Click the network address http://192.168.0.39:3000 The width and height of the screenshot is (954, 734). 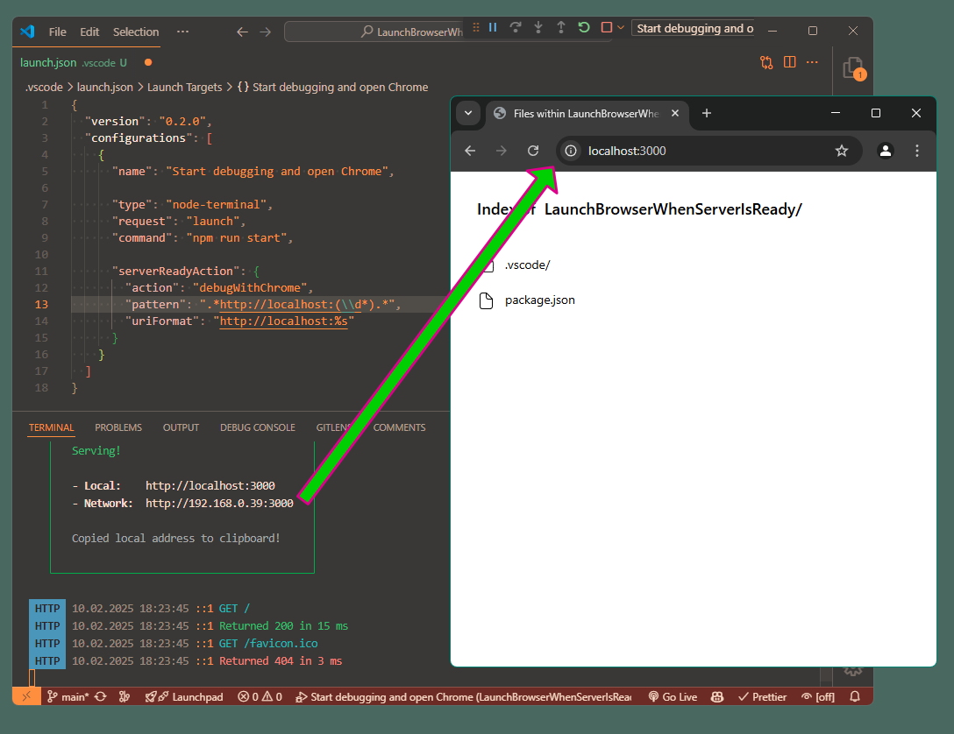coord(219,503)
